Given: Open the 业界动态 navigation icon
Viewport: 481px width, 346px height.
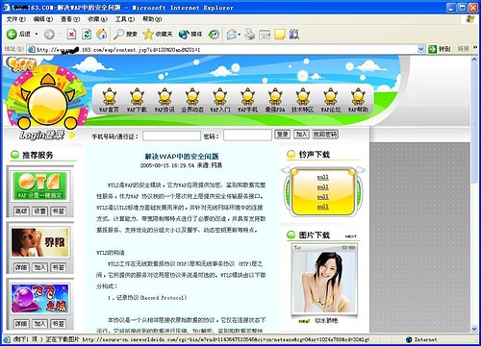Looking at the screenshot, I should point(192,100).
